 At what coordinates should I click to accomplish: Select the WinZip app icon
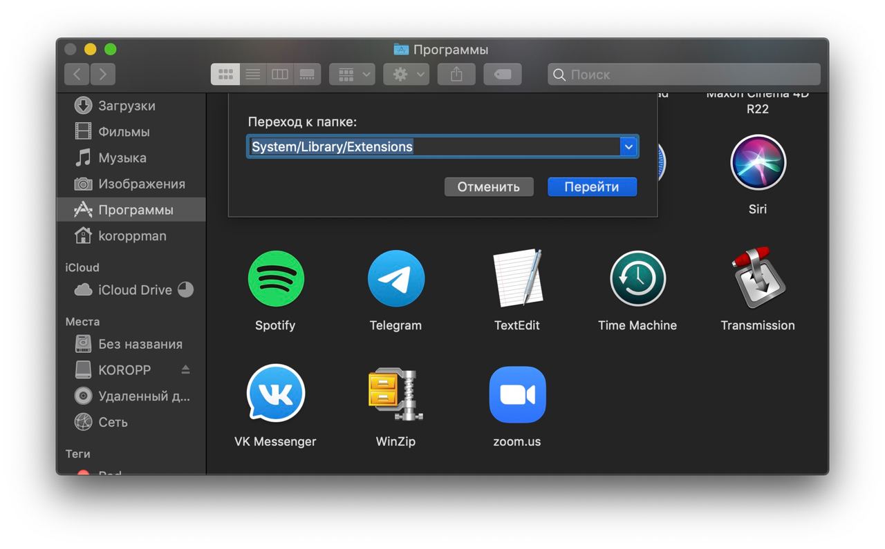click(x=395, y=394)
